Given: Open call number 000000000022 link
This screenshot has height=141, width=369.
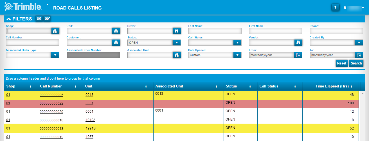Looking at the screenshot, I should (51, 103).
